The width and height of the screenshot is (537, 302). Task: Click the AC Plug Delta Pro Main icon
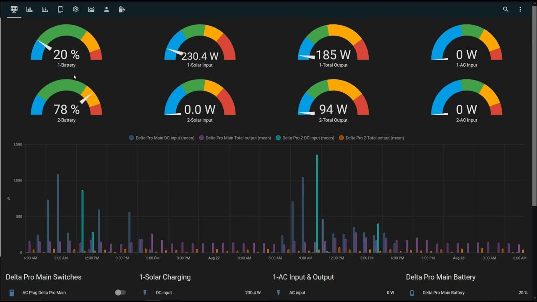coord(12,292)
